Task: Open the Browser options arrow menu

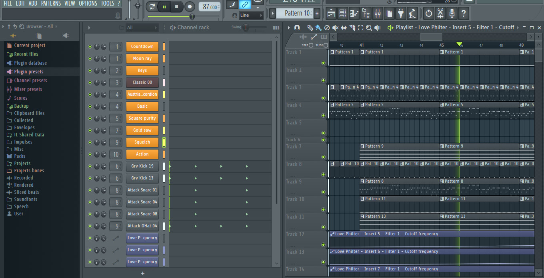Action: tap(3, 26)
